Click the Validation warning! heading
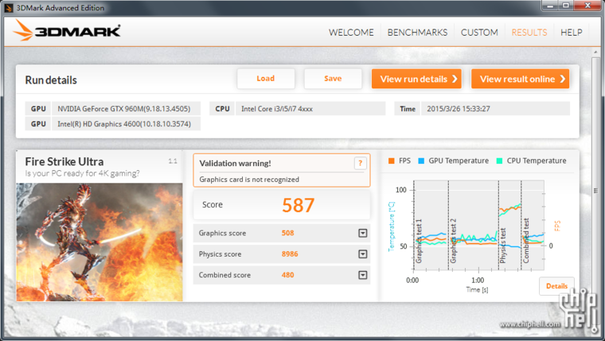 click(x=236, y=164)
